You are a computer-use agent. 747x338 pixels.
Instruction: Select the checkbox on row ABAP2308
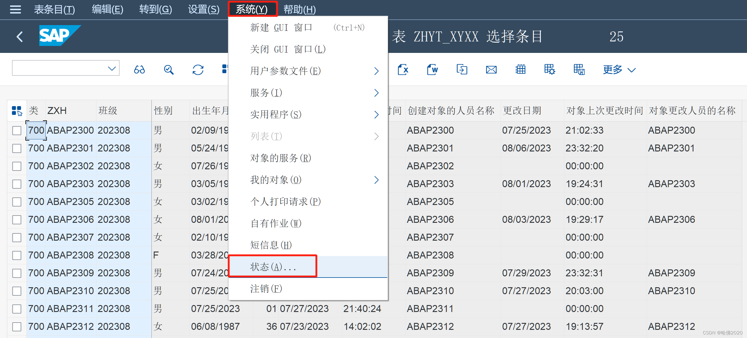(x=17, y=255)
